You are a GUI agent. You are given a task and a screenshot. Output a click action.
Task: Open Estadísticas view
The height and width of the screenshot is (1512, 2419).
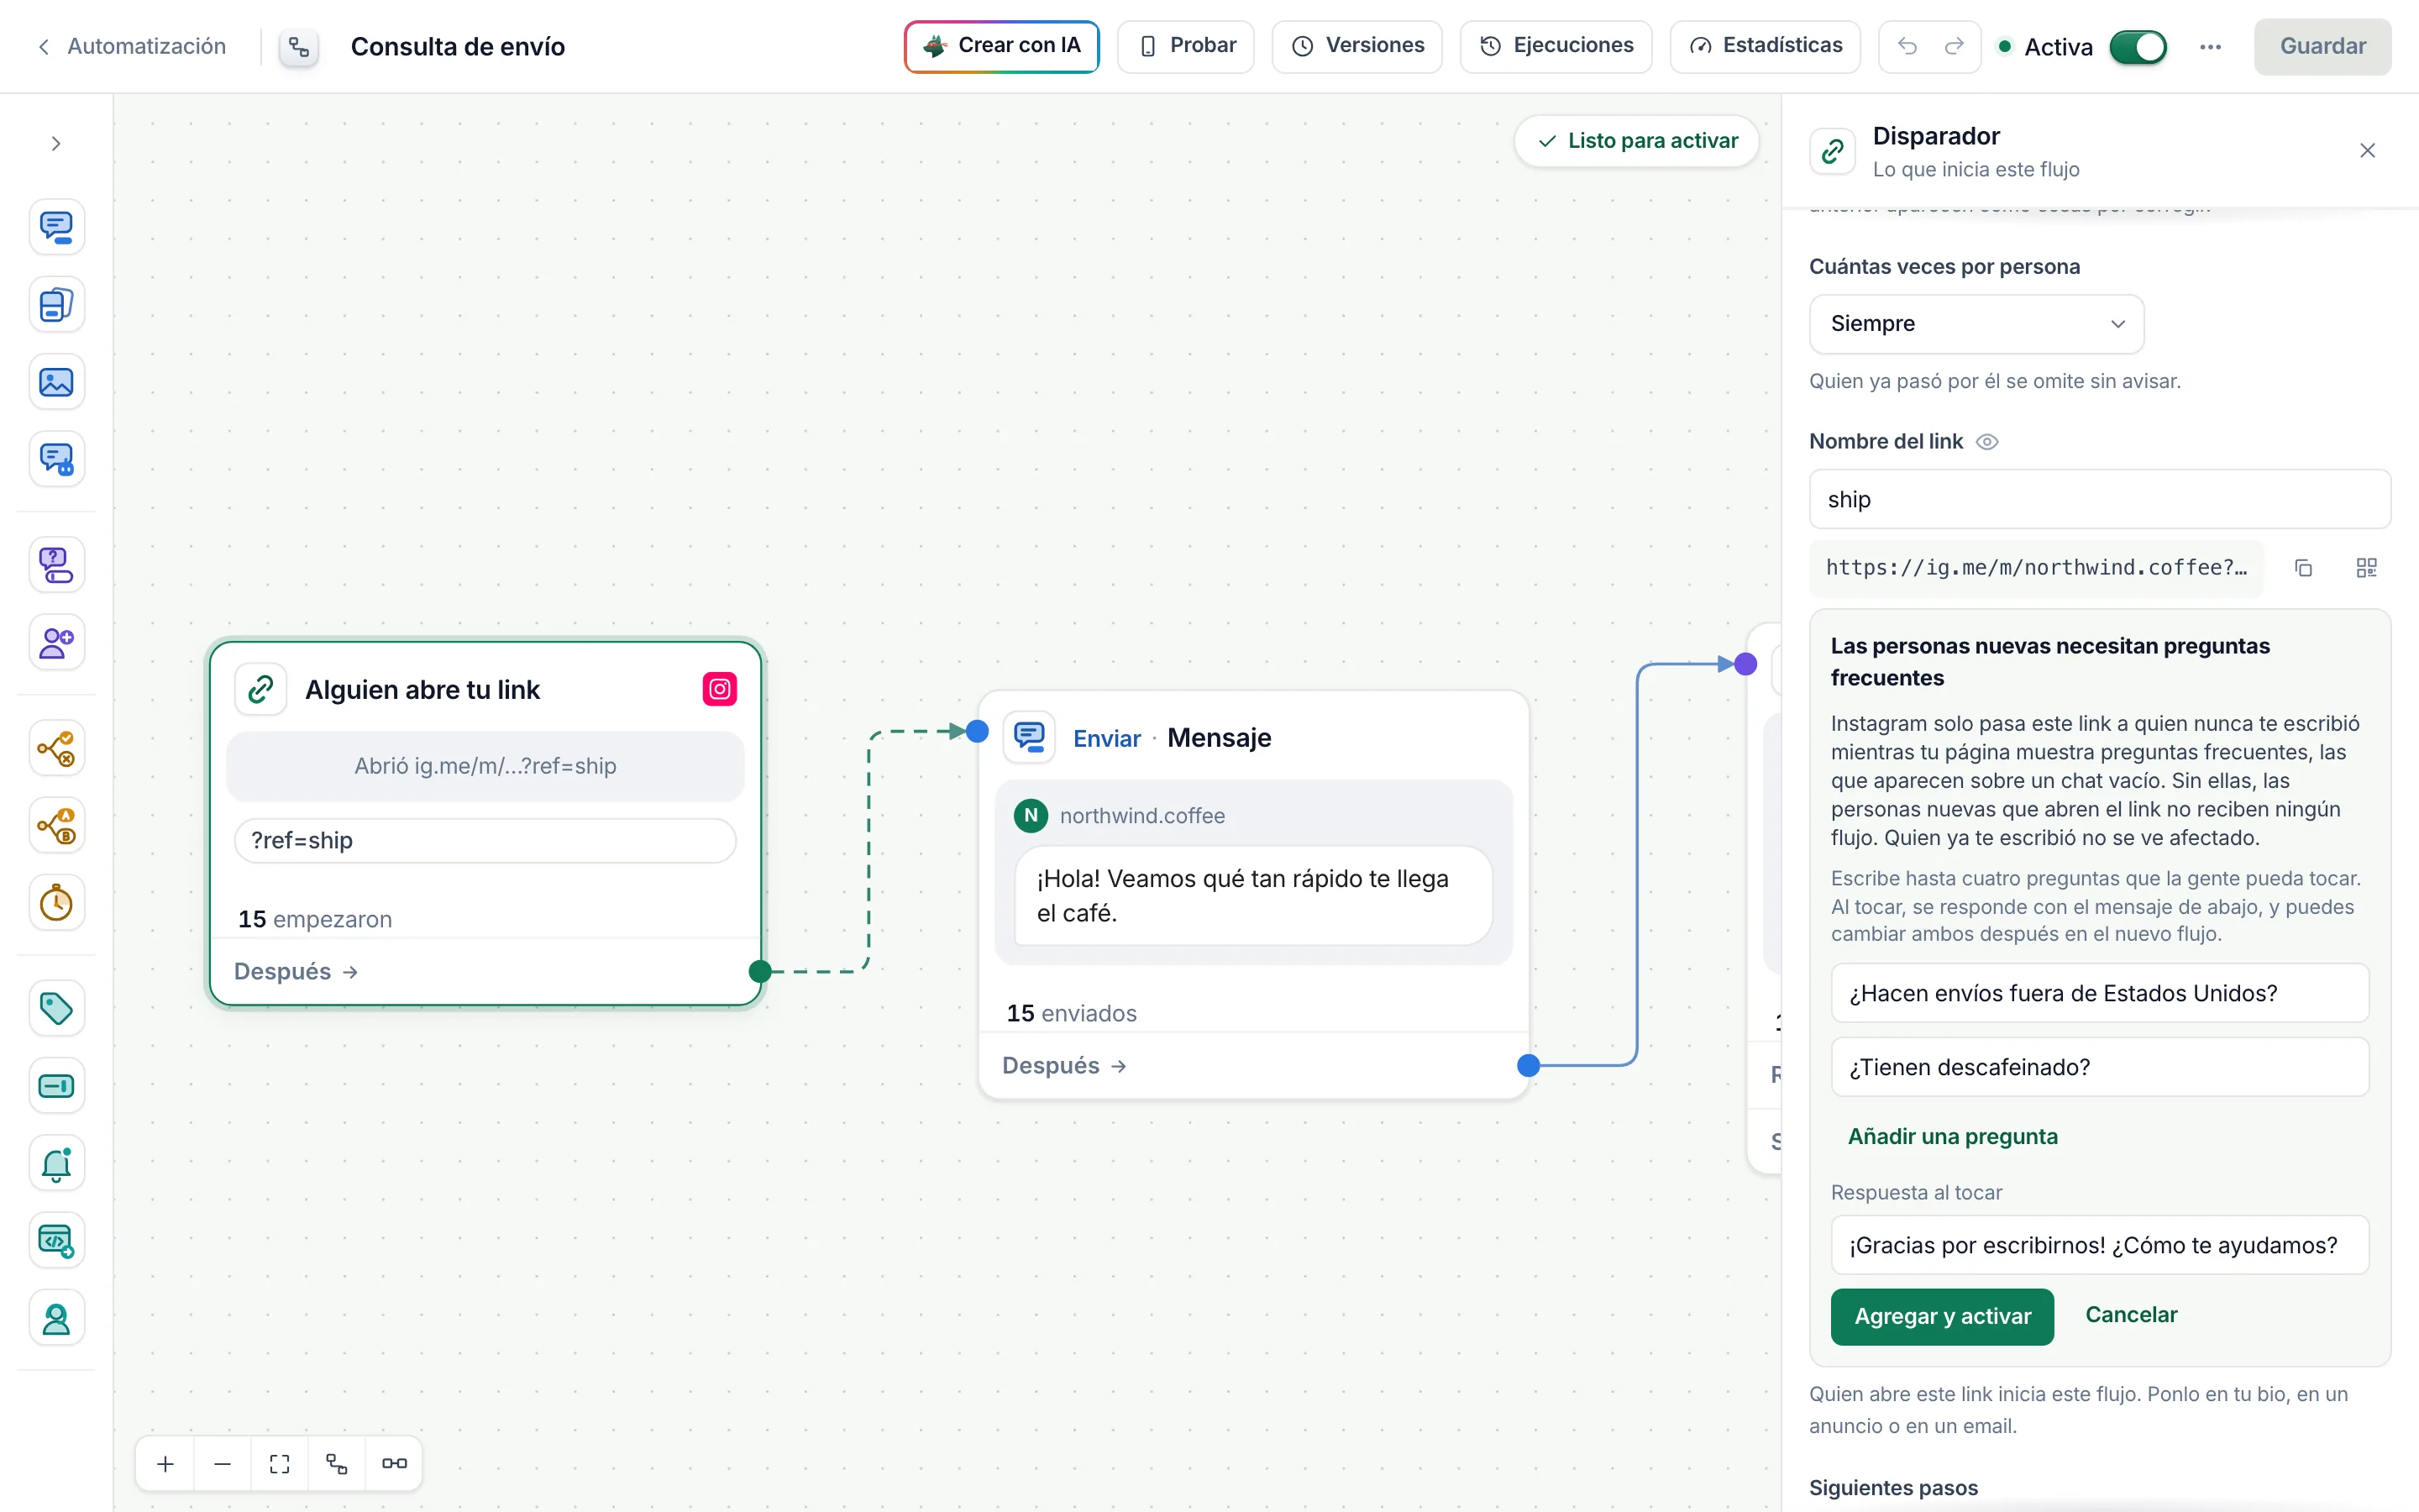tap(1764, 46)
